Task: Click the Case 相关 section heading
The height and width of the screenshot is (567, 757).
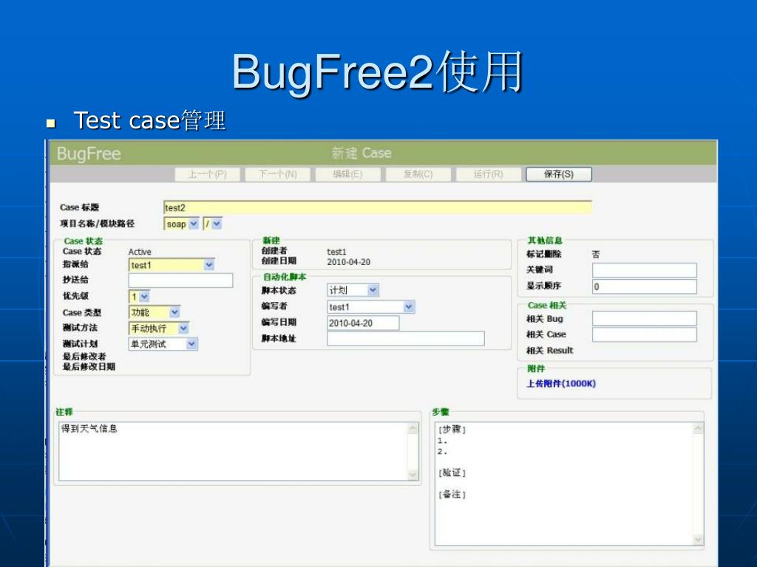Action: [x=546, y=305]
